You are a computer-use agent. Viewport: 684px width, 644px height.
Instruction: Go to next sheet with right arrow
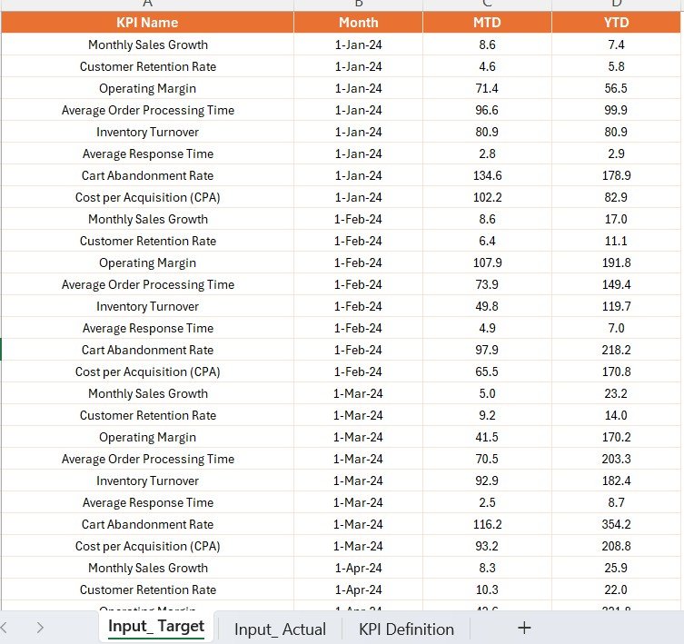[x=40, y=628]
